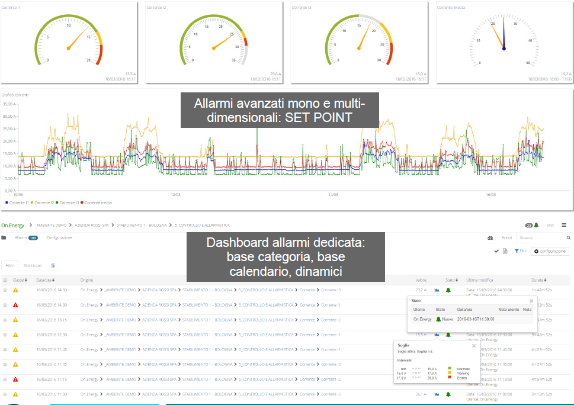Sort table by Classe column

point(20,280)
